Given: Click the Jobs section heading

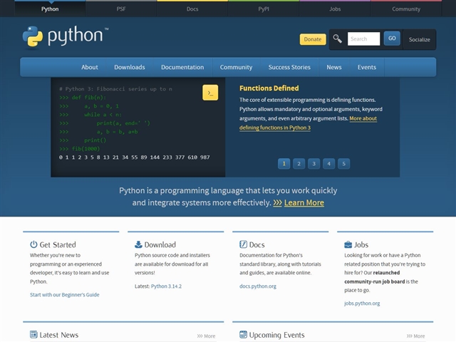Looking at the screenshot, I should (x=361, y=244).
